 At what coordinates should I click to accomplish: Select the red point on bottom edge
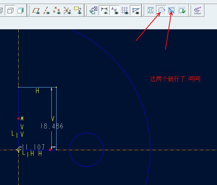click(x=50, y=150)
